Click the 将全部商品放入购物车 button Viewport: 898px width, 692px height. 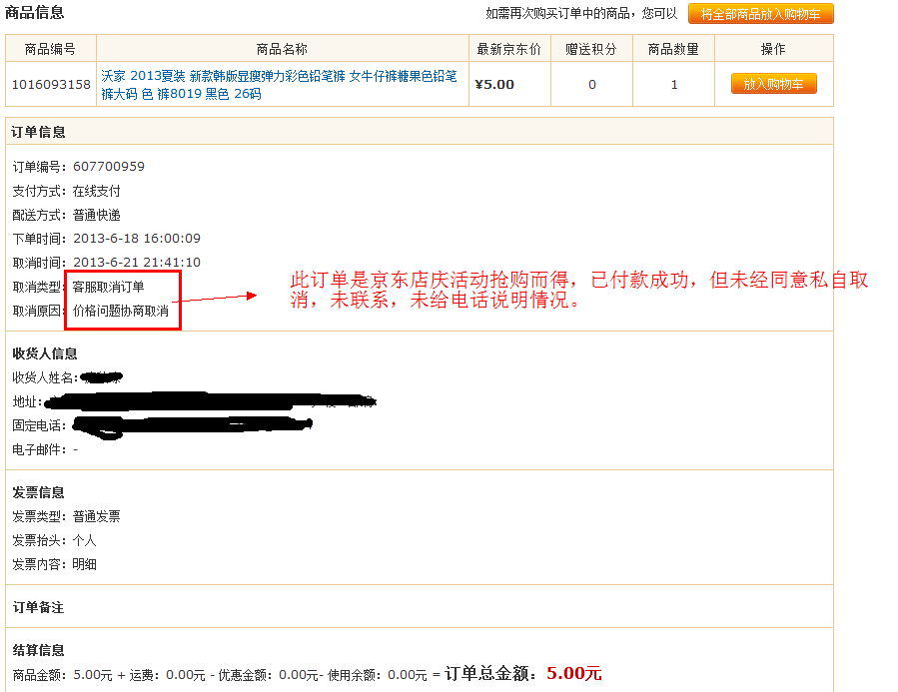click(759, 14)
